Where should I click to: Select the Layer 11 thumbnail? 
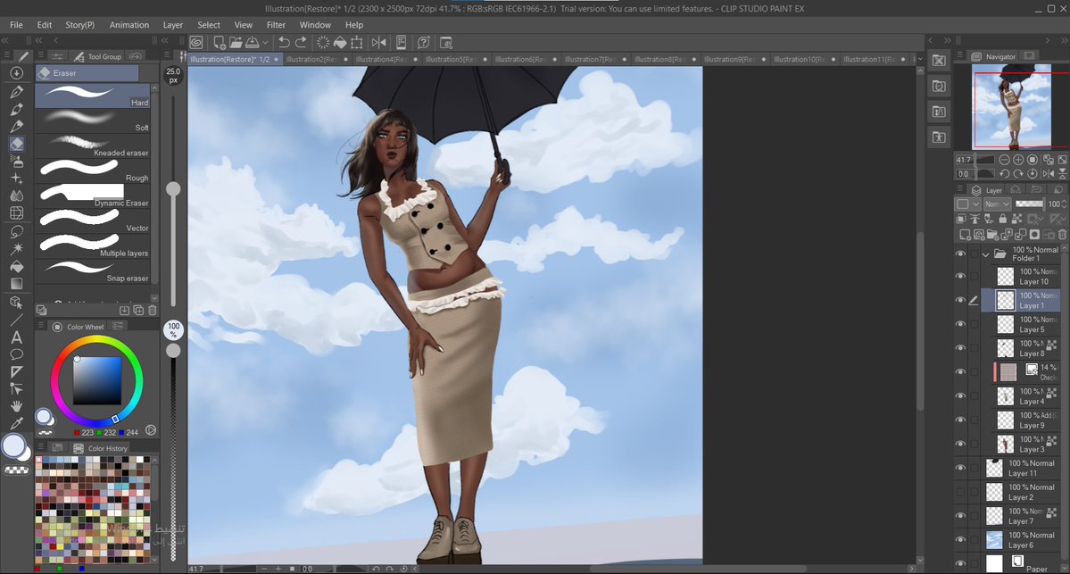click(995, 468)
